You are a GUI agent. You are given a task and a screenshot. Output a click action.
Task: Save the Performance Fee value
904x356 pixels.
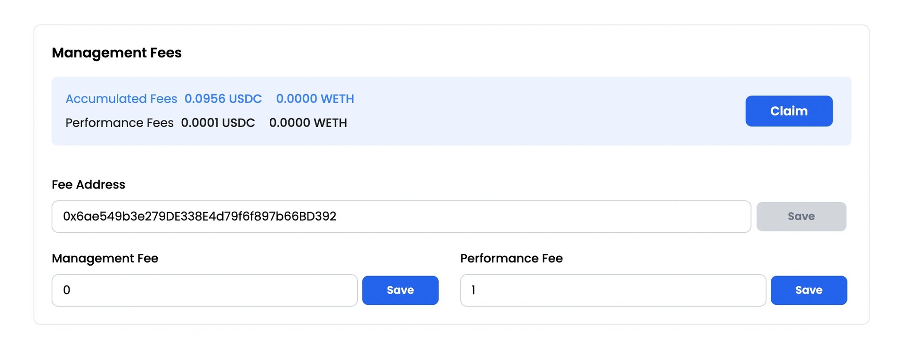tap(808, 290)
